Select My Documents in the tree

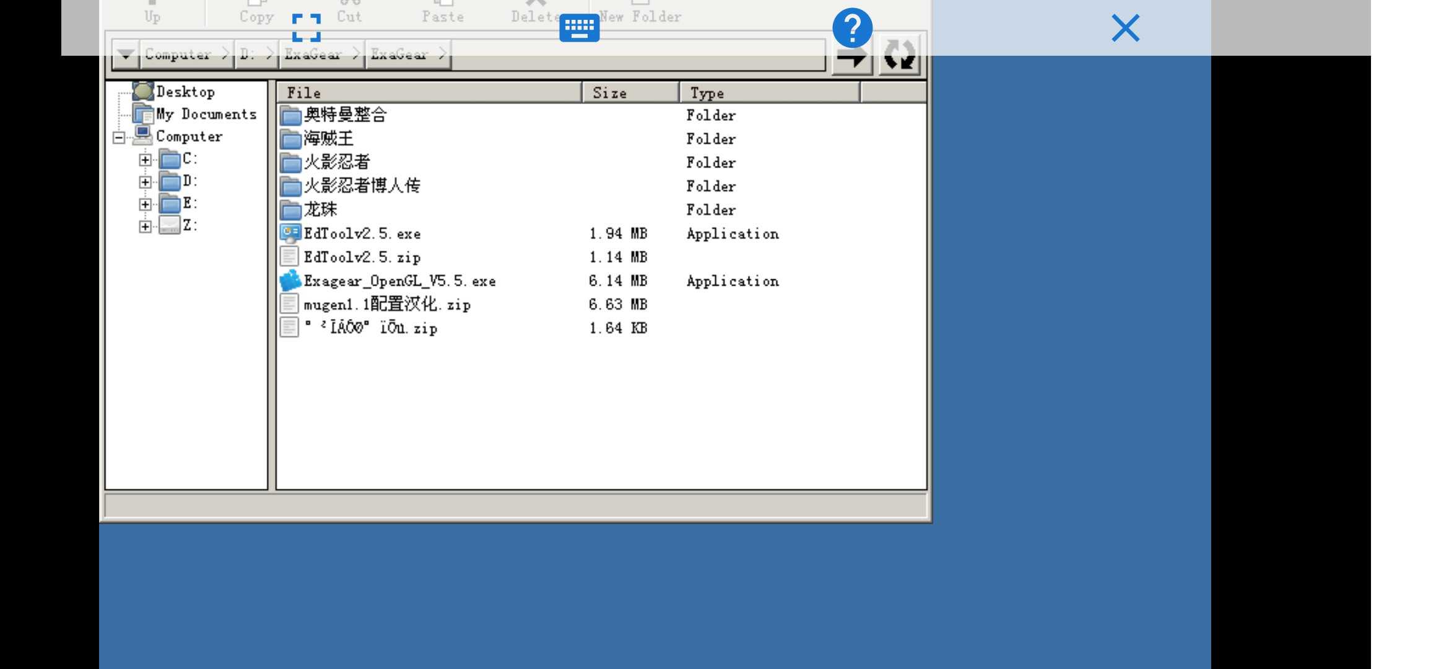pos(206,114)
